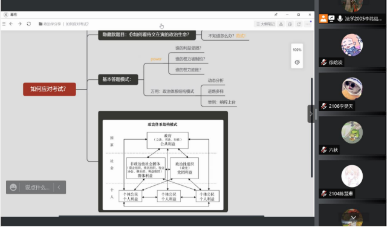Collapse participant panel with side arrow
Viewport: 387px width, 227px height.
pyautogui.click(x=311, y=114)
